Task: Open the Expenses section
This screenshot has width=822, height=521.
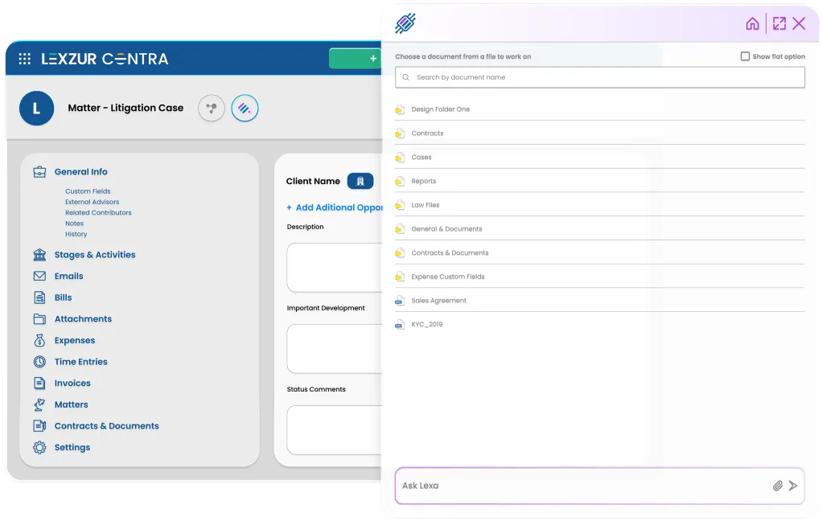Action: (x=75, y=341)
